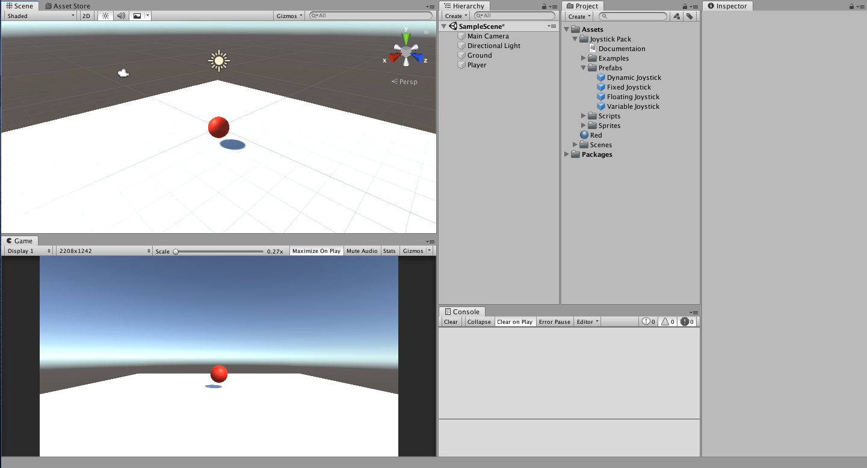Screen dimensions: 867x468
Task: Open the 2208x1242 resolution dropdown
Action: point(102,251)
